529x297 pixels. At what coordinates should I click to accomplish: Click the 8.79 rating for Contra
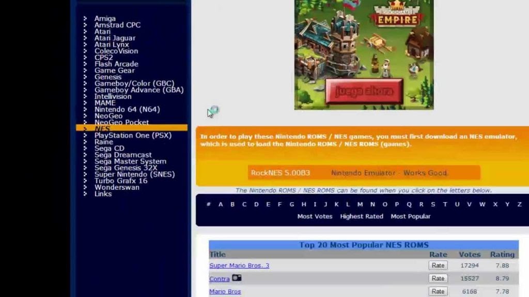502,278
